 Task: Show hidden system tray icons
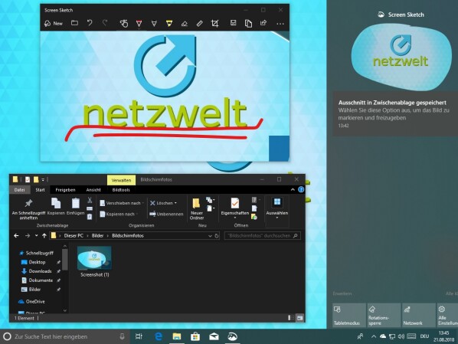(x=373, y=336)
